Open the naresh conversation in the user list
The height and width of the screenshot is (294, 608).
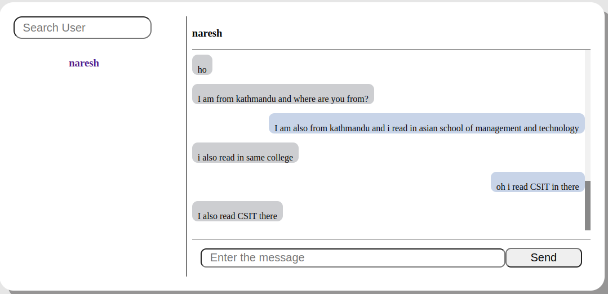point(84,63)
